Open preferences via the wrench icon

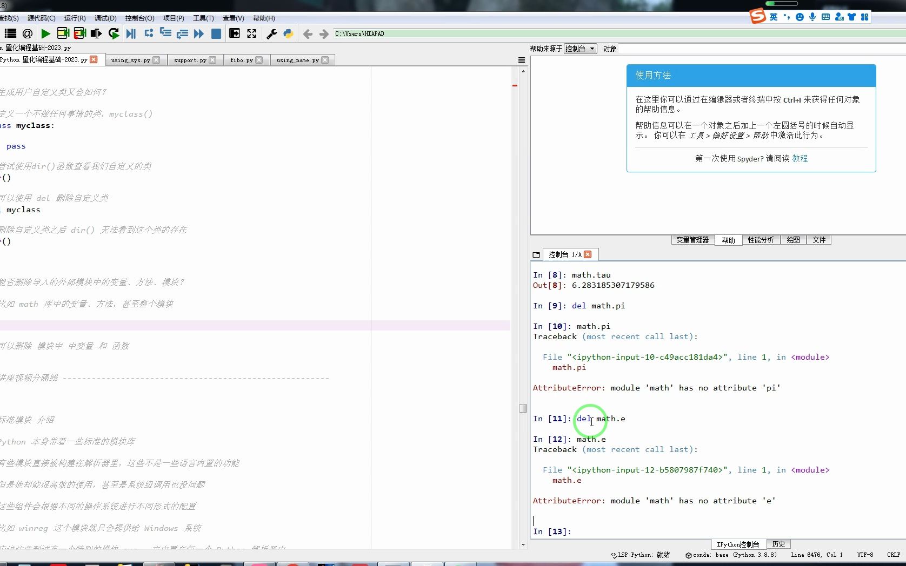(x=272, y=33)
